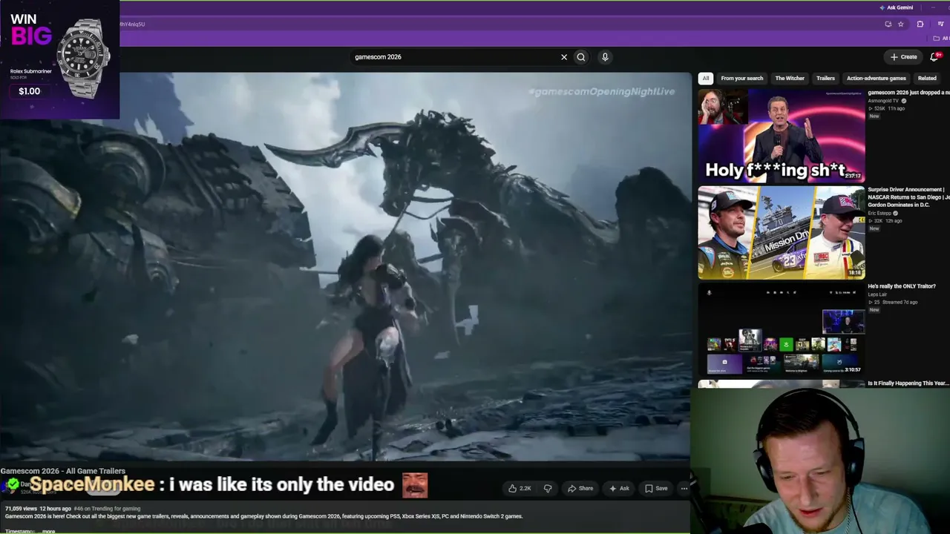Open more actions three-dot menu
The image size is (950, 534).
pos(684,488)
